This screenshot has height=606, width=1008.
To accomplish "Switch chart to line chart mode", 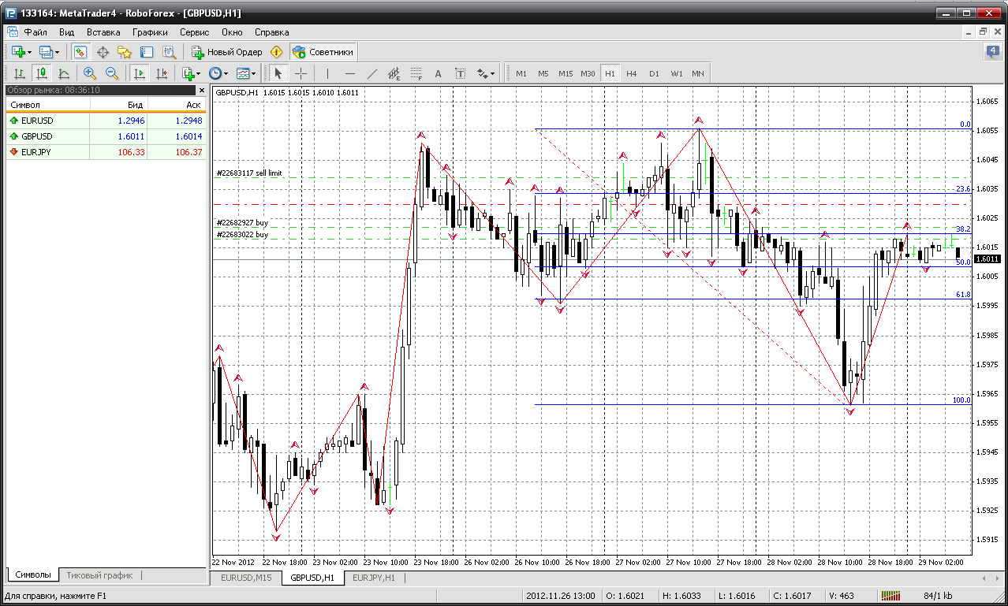I will click(64, 73).
